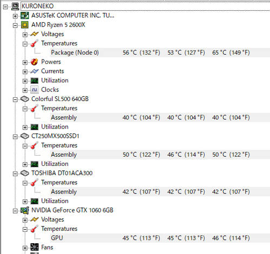
Task: Collapse the TOSHIBA DT01ACA300 drive node
Action: (x=15, y=173)
